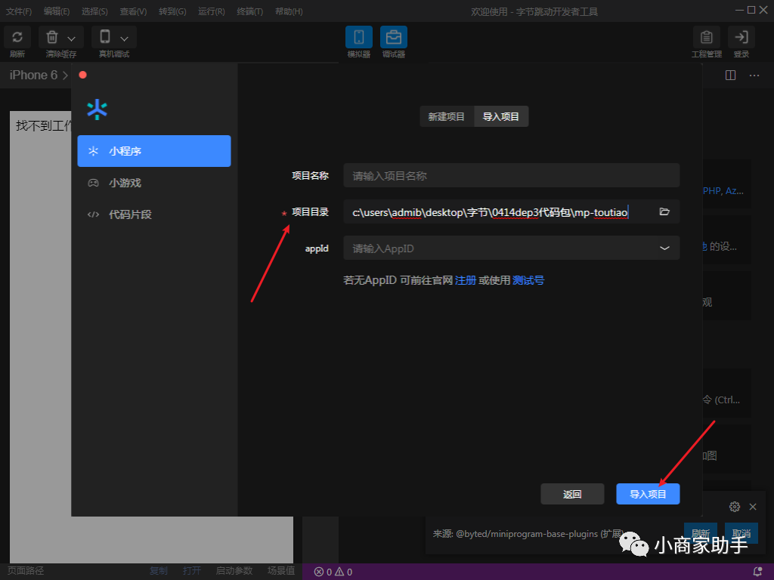The image size is (774, 580).
Task: Click the 测试号 link
Action: [x=528, y=280]
